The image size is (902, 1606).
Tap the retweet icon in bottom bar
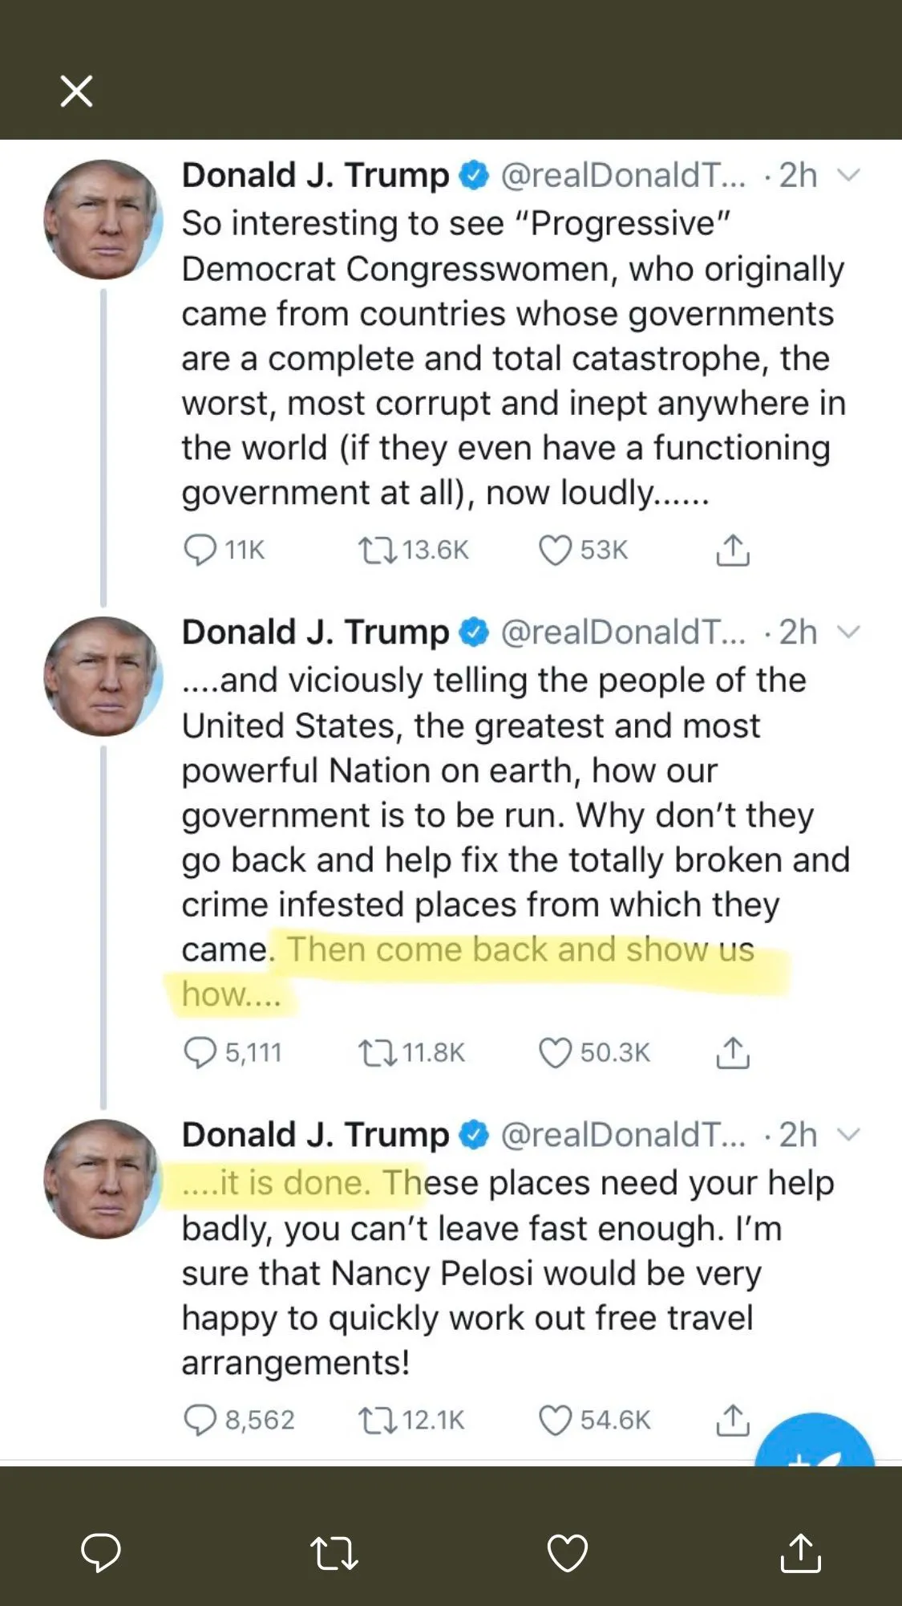pos(334,1552)
